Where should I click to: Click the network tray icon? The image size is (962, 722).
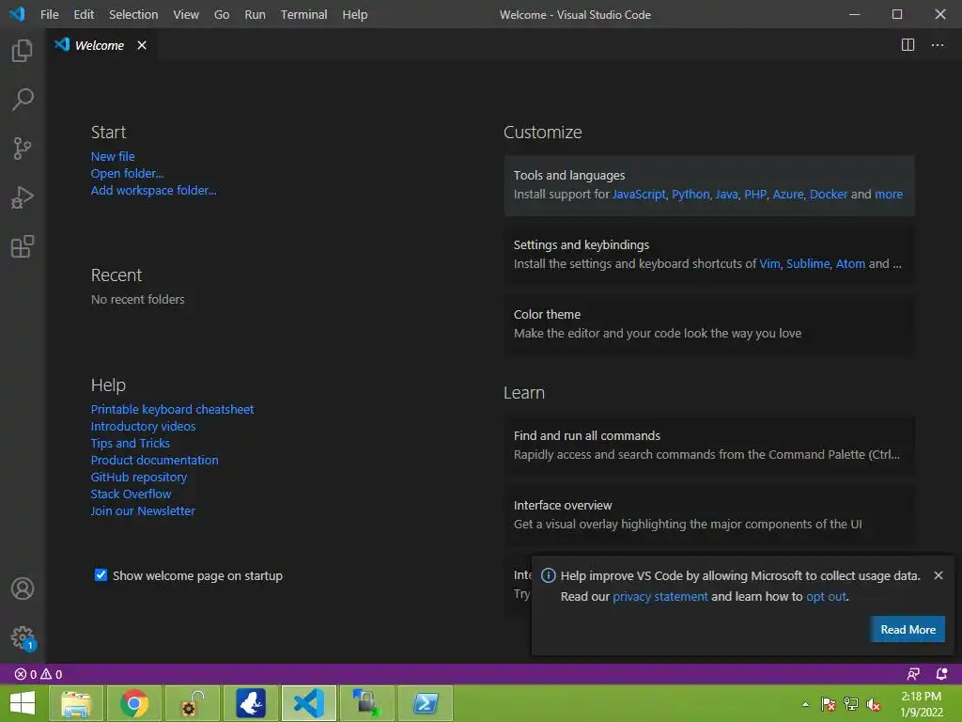[851, 704]
